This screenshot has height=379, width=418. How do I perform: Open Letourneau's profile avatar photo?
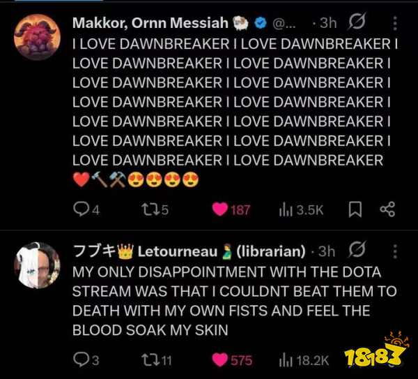coord(37,265)
